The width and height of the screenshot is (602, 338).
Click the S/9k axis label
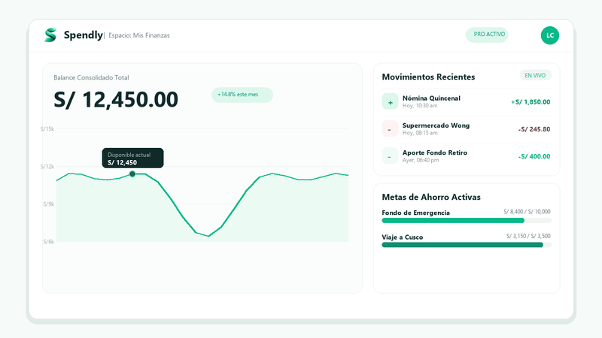point(49,204)
